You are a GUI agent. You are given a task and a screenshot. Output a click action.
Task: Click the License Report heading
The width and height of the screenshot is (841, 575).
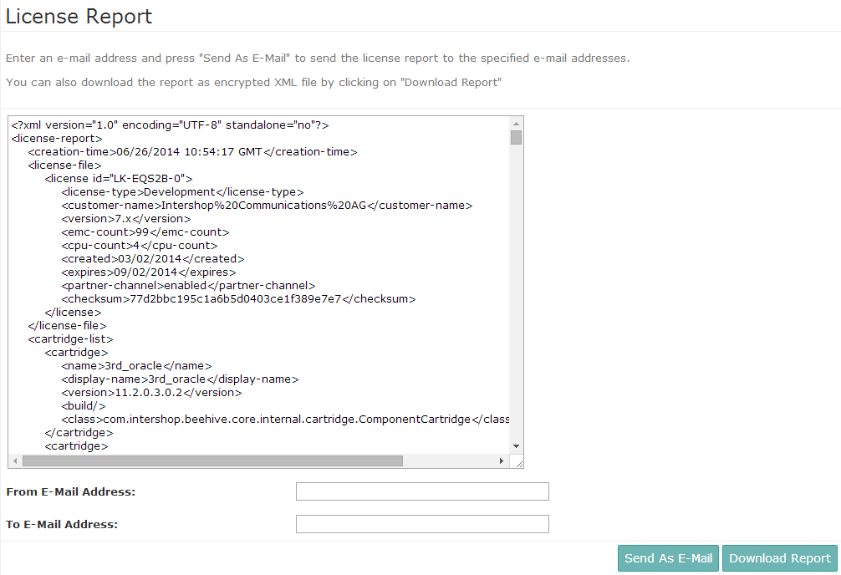coord(79,17)
